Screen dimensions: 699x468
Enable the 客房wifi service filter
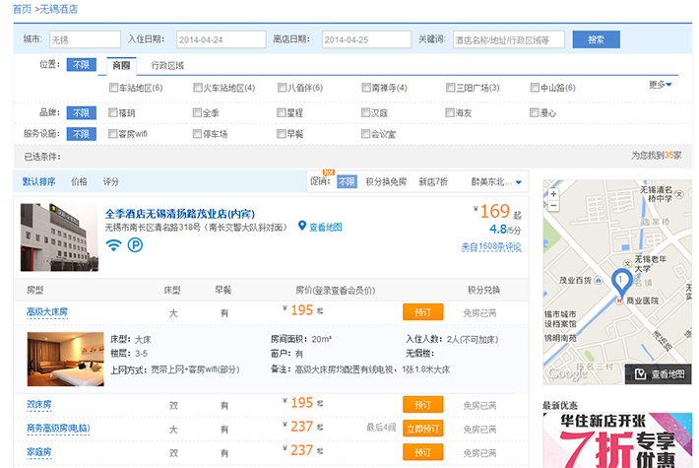pyautogui.click(x=114, y=134)
